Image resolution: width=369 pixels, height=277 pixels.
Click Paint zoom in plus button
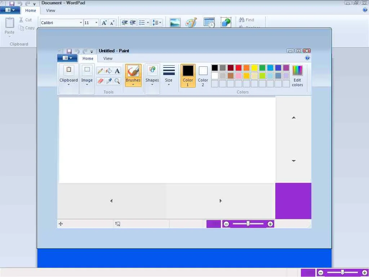coord(270,224)
